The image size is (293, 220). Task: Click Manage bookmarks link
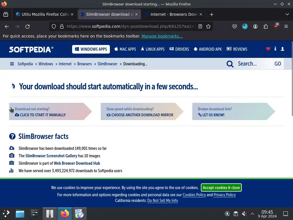tap(162, 36)
